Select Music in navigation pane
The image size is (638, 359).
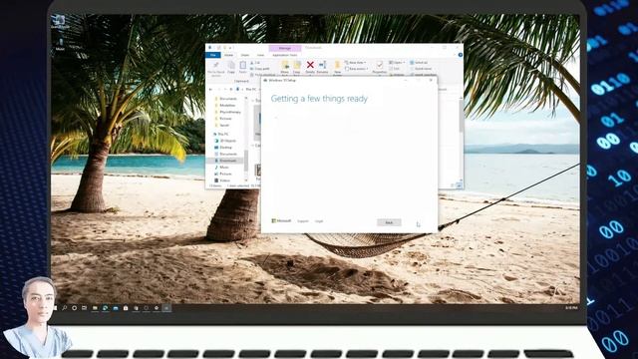(221, 168)
